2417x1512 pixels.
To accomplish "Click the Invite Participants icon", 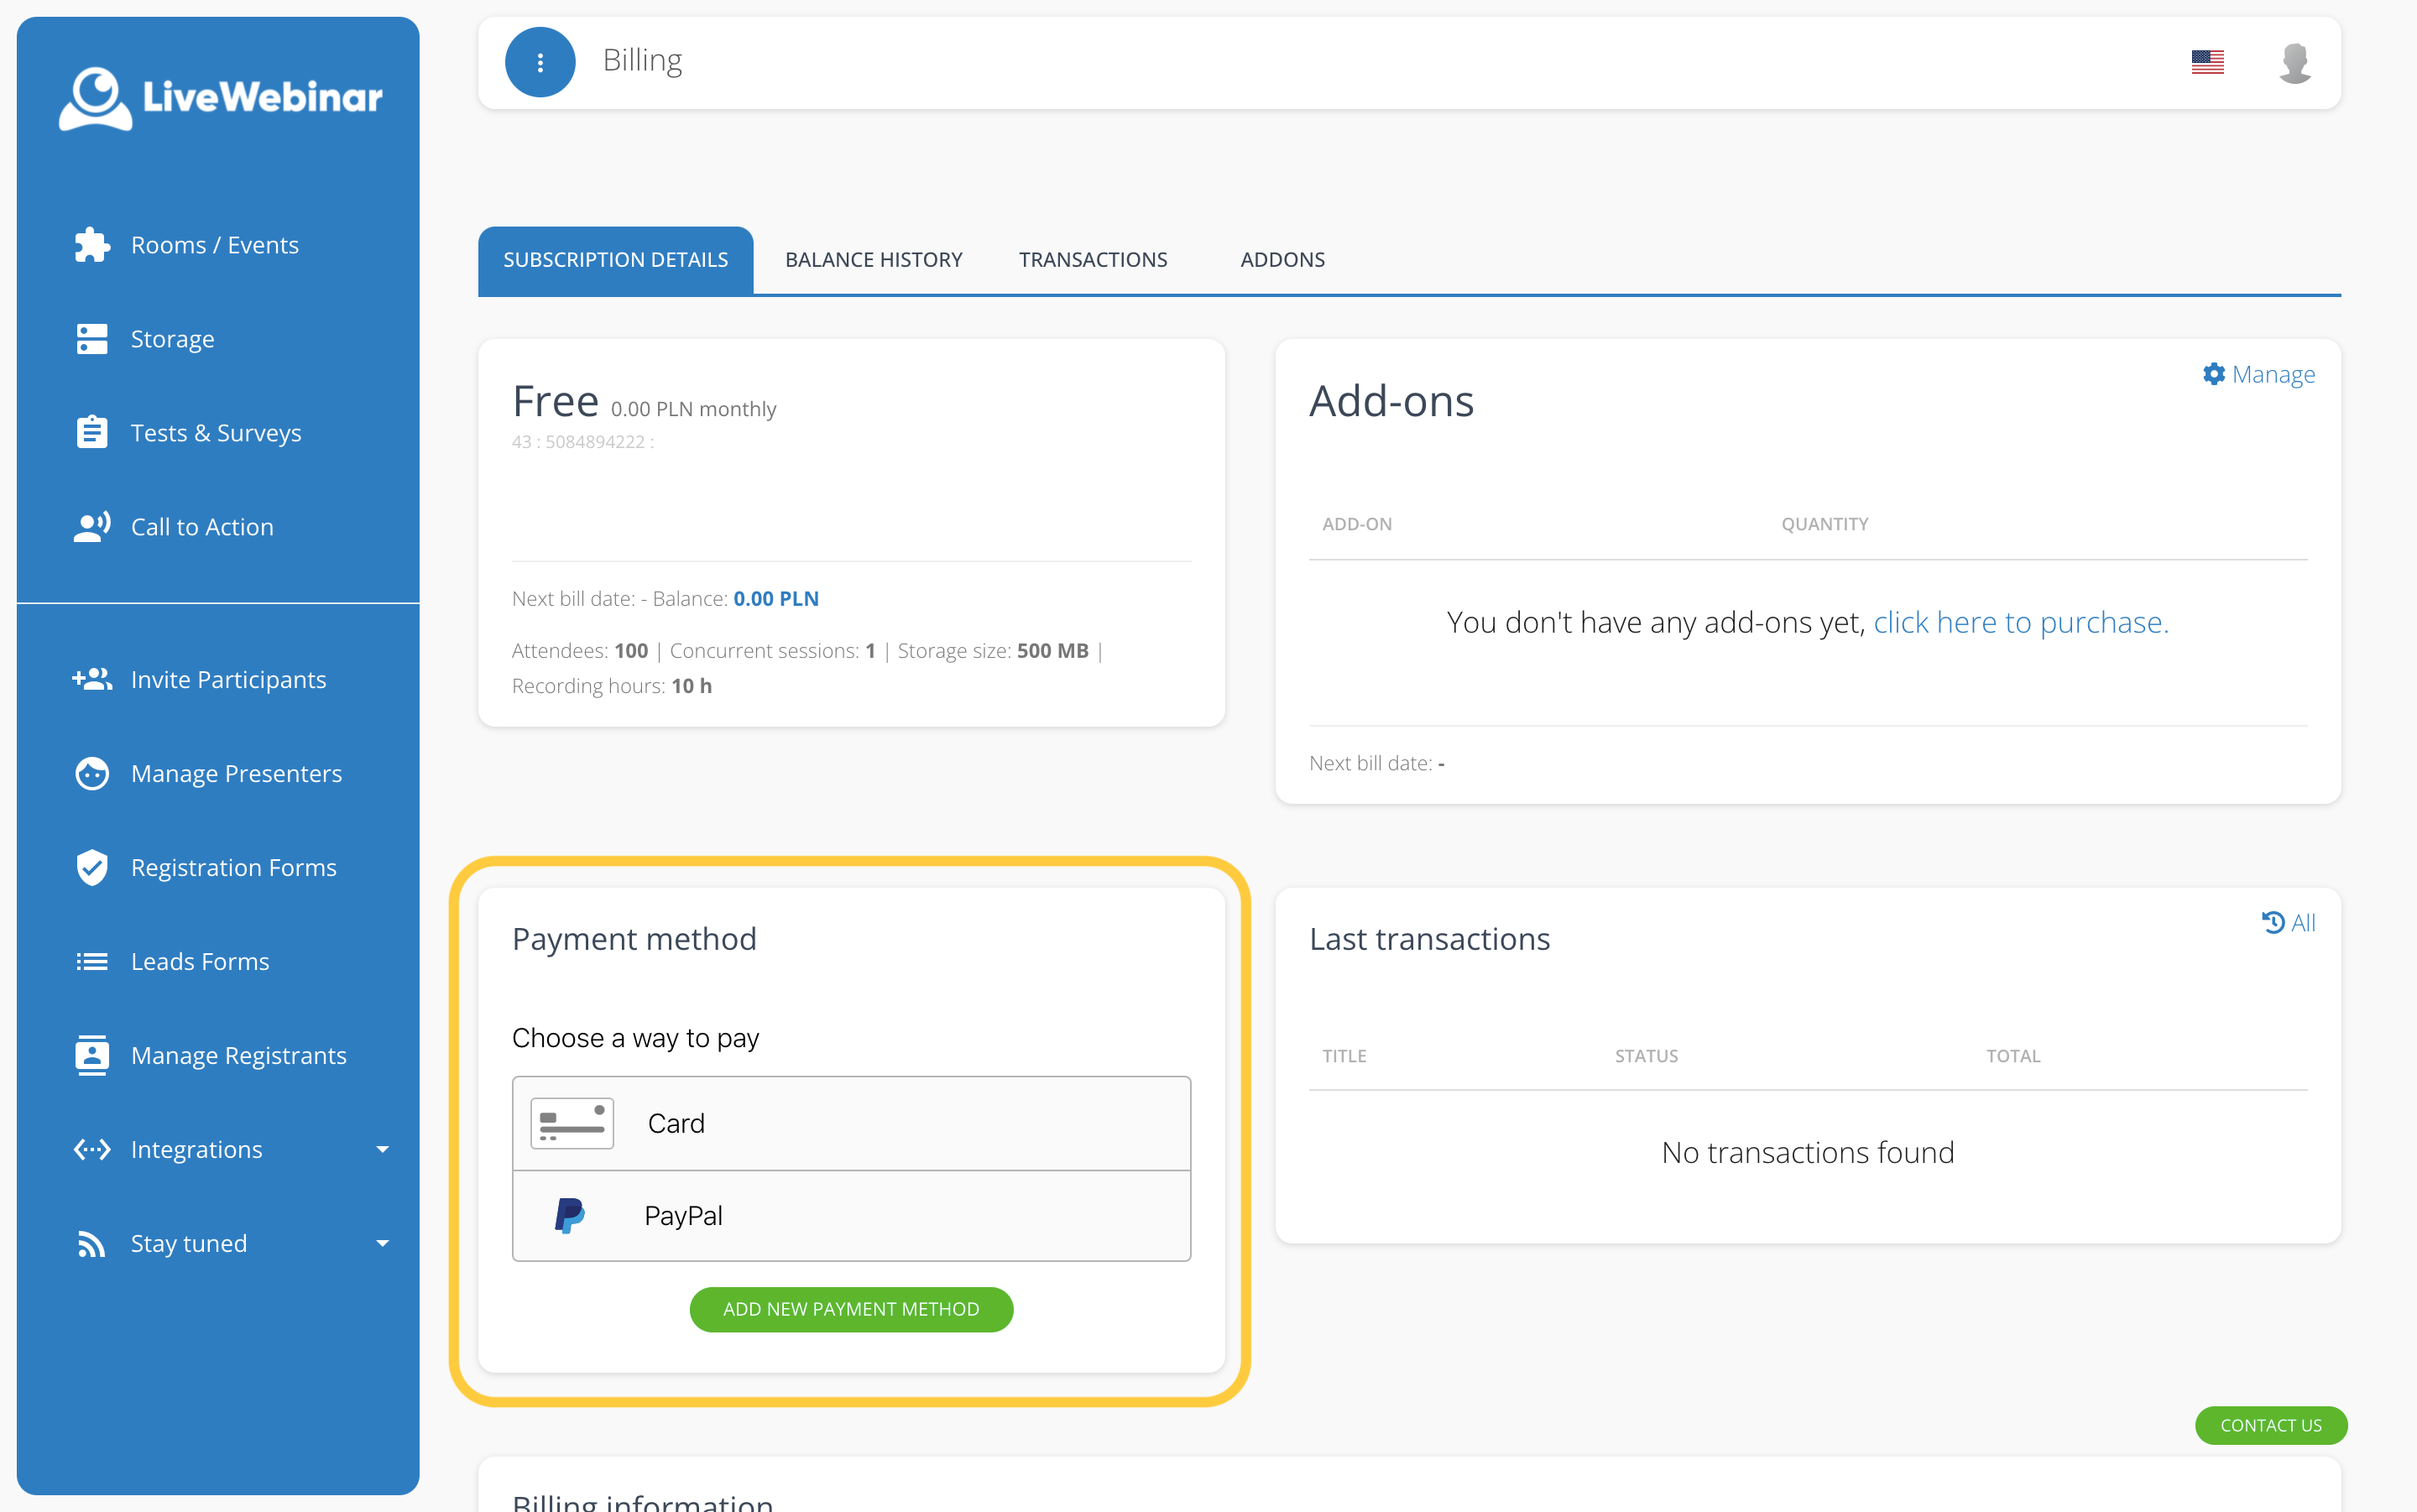I will click(x=92, y=680).
